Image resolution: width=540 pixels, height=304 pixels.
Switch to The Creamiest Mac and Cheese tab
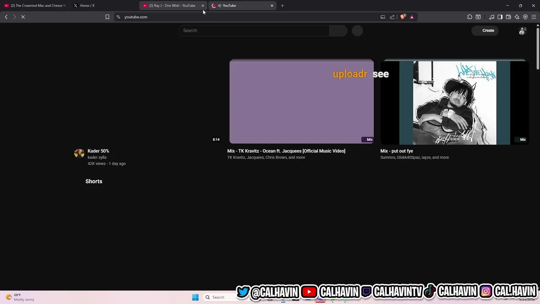click(x=35, y=5)
